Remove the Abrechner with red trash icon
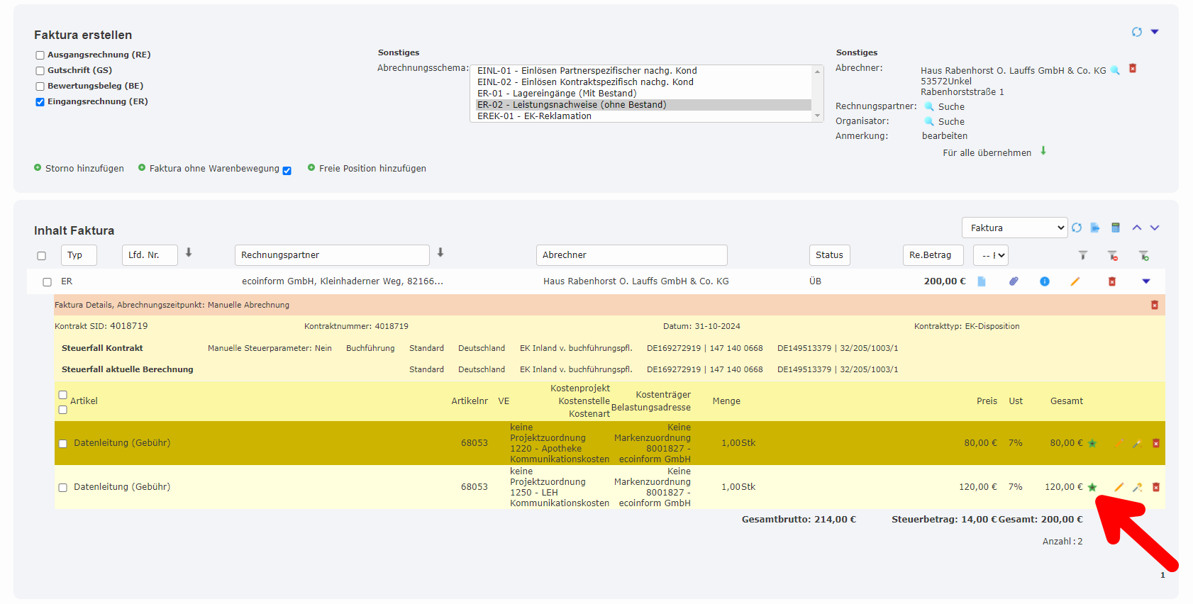This screenshot has height=604, width=1193. click(x=1133, y=69)
